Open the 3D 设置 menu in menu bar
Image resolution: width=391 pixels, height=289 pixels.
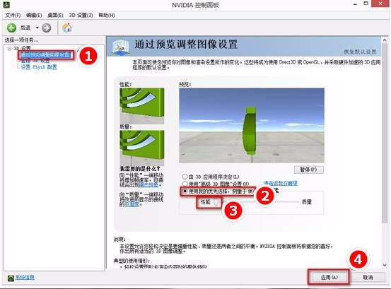point(81,16)
